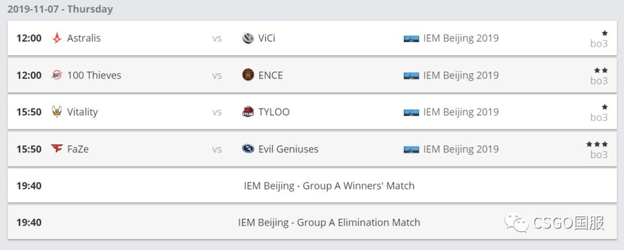The height and width of the screenshot is (250, 624).
Task: Select the Group A Winners' Match row
Action: coord(329,186)
